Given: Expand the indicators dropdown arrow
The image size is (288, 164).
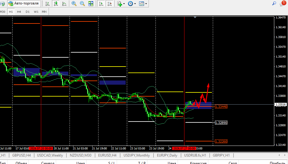Looking at the screenshot, I should coord(124,4).
